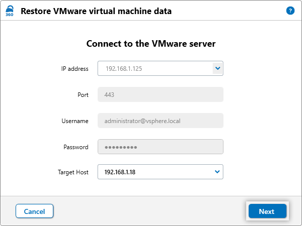Click the Port field showing 443
The image size is (302, 226).
point(161,94)
